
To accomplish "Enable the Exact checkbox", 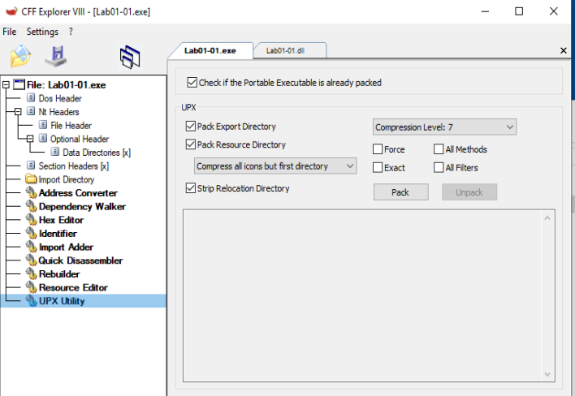I will click(x=378, y=167).
